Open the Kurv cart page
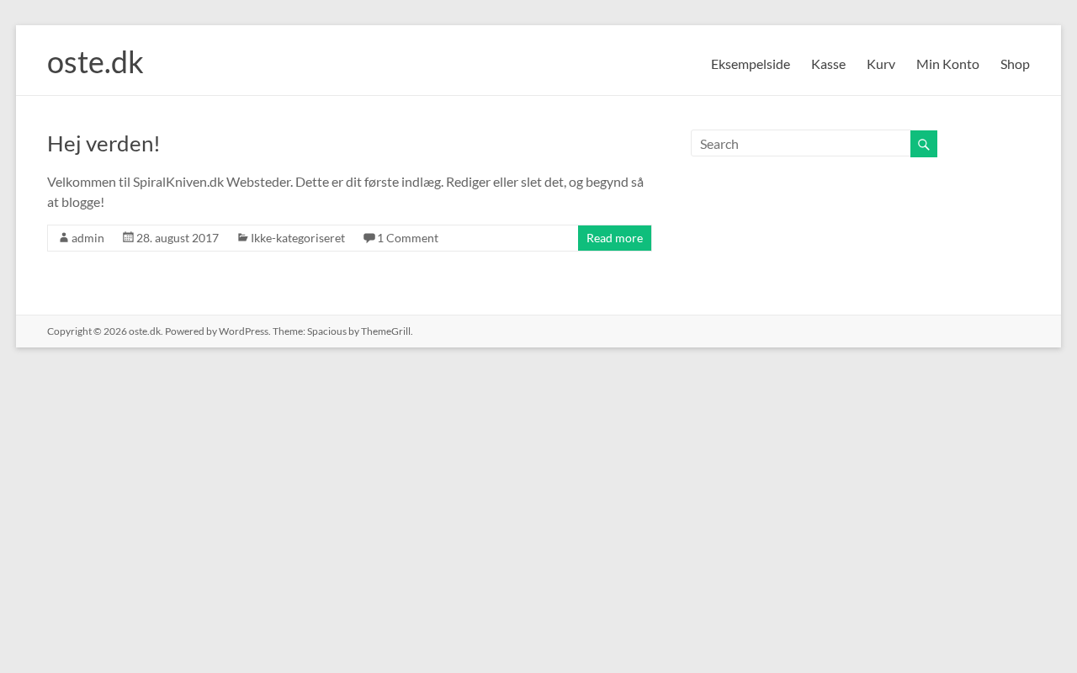The image size is (1077, 673). 881,64
